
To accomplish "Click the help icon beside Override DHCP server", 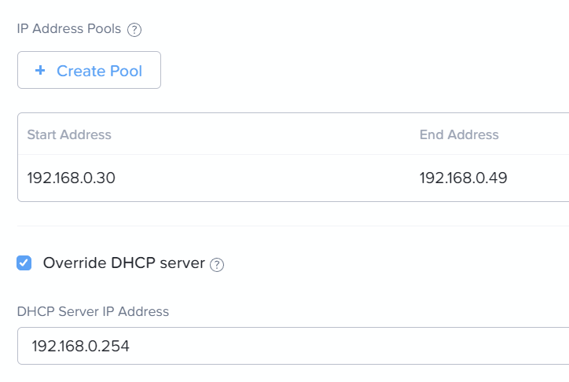I will coord(217,265).
